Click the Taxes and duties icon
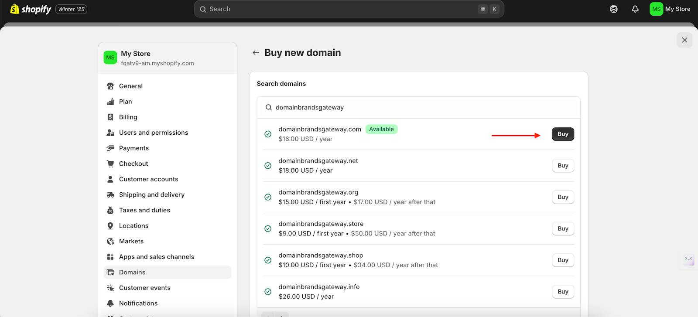698x317 pixels. [110, 210]
